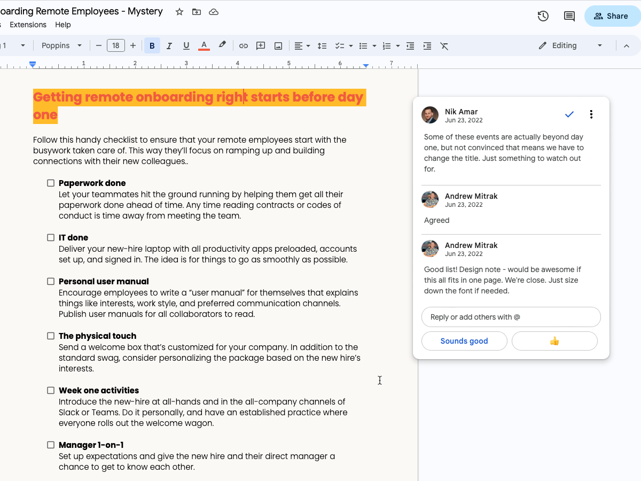Check The physical touch checkbox
Image resolution: width=641 pixels, height=481 pixels.
coord(51,336)
